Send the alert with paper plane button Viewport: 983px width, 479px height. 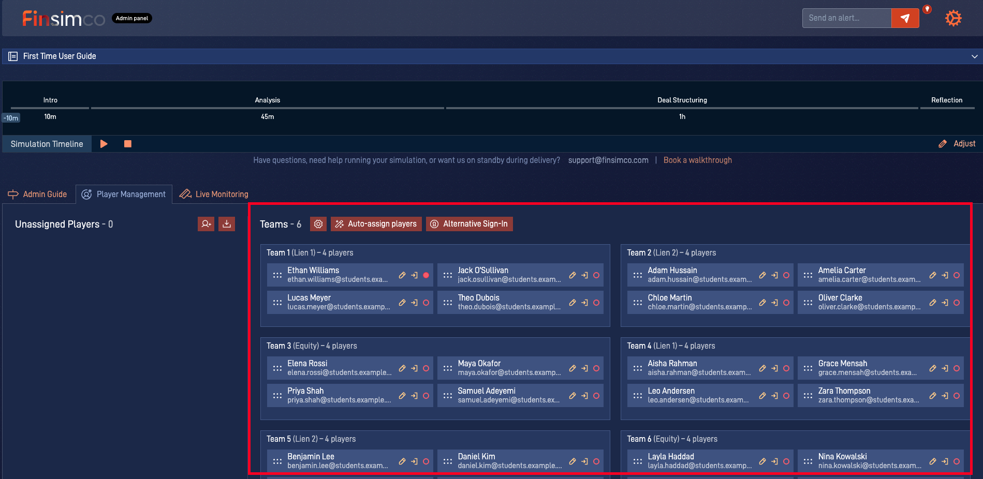pyautogui.click(x=905, y=18)
